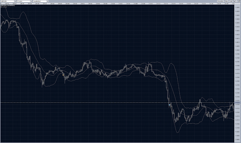The width and height of the screenshot is (241, 143).
Task: Click the 10 secs interval field
Action: point(23,1)
